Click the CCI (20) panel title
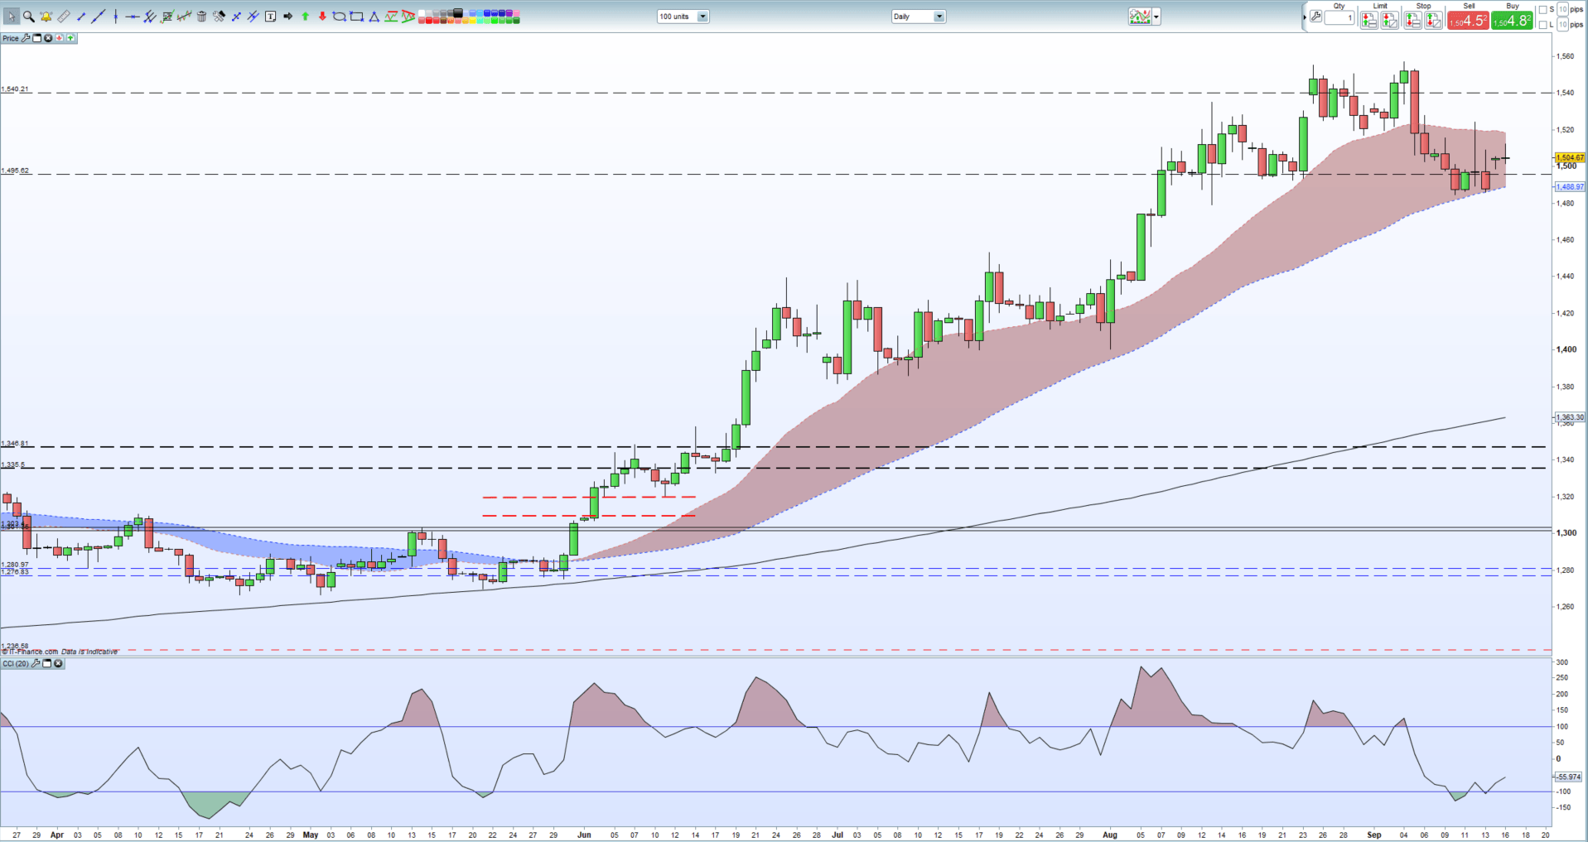 click(x=16, y=663)
